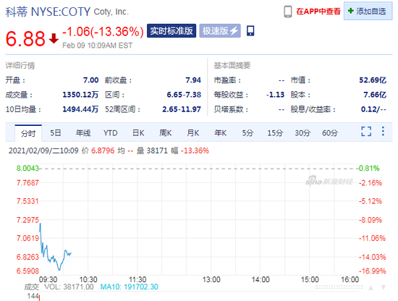Click the 10日均量 value 1494.44万
Image resolution: width=398 pixels, height=301 pixels.
(80, 109)
